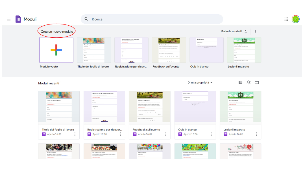Open the Richiesta di intervento form card
The image size is (305, 171).
click(x=195, y=151)
